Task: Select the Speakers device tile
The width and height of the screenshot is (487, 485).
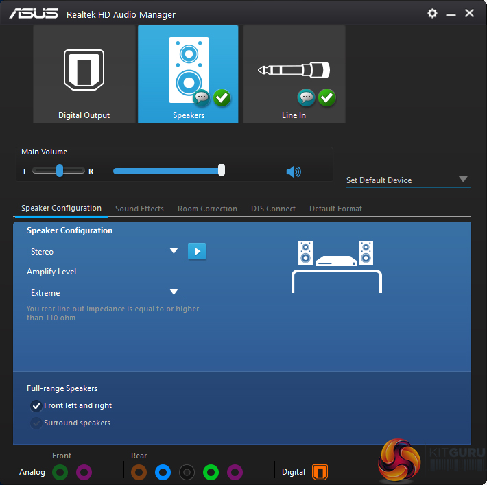Action: [x=188, y=74]
